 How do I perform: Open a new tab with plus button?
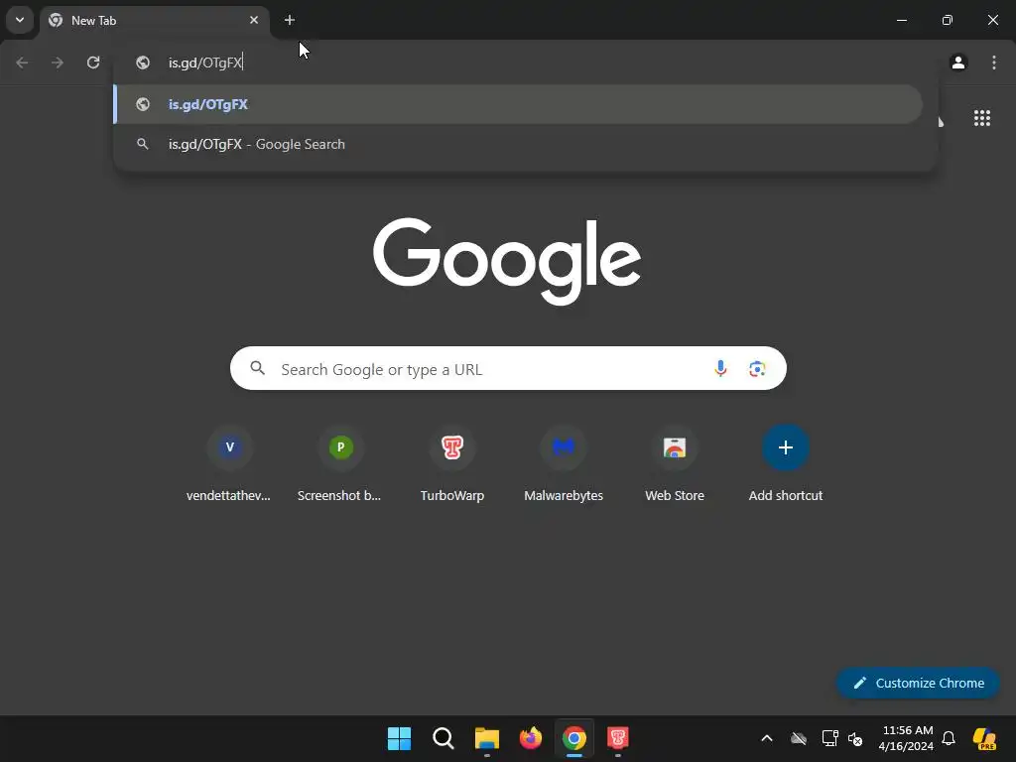[290, 20]
